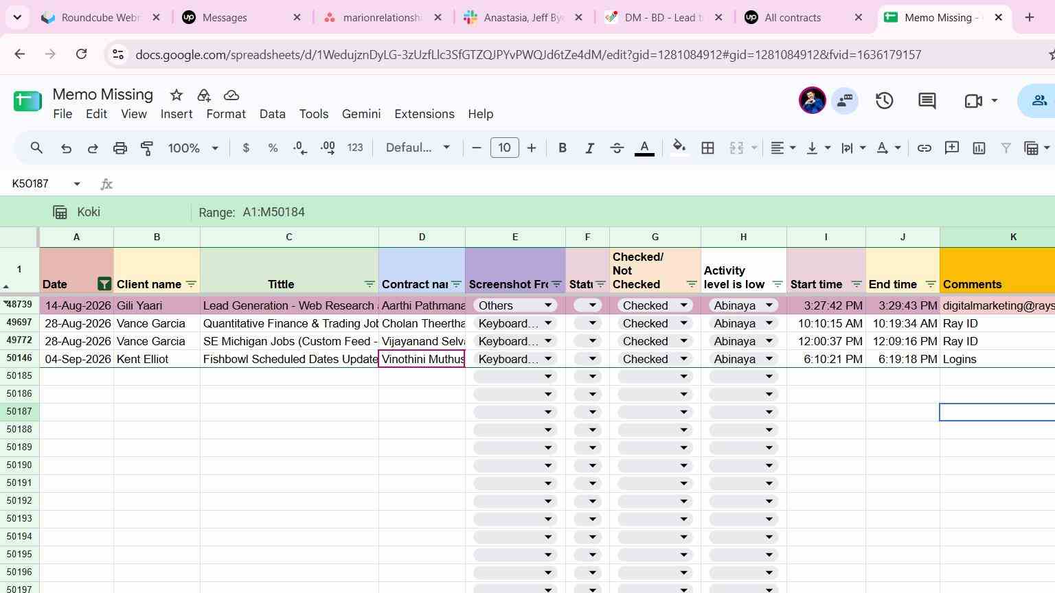Insert a chart from the toolbar

point(979,148)
